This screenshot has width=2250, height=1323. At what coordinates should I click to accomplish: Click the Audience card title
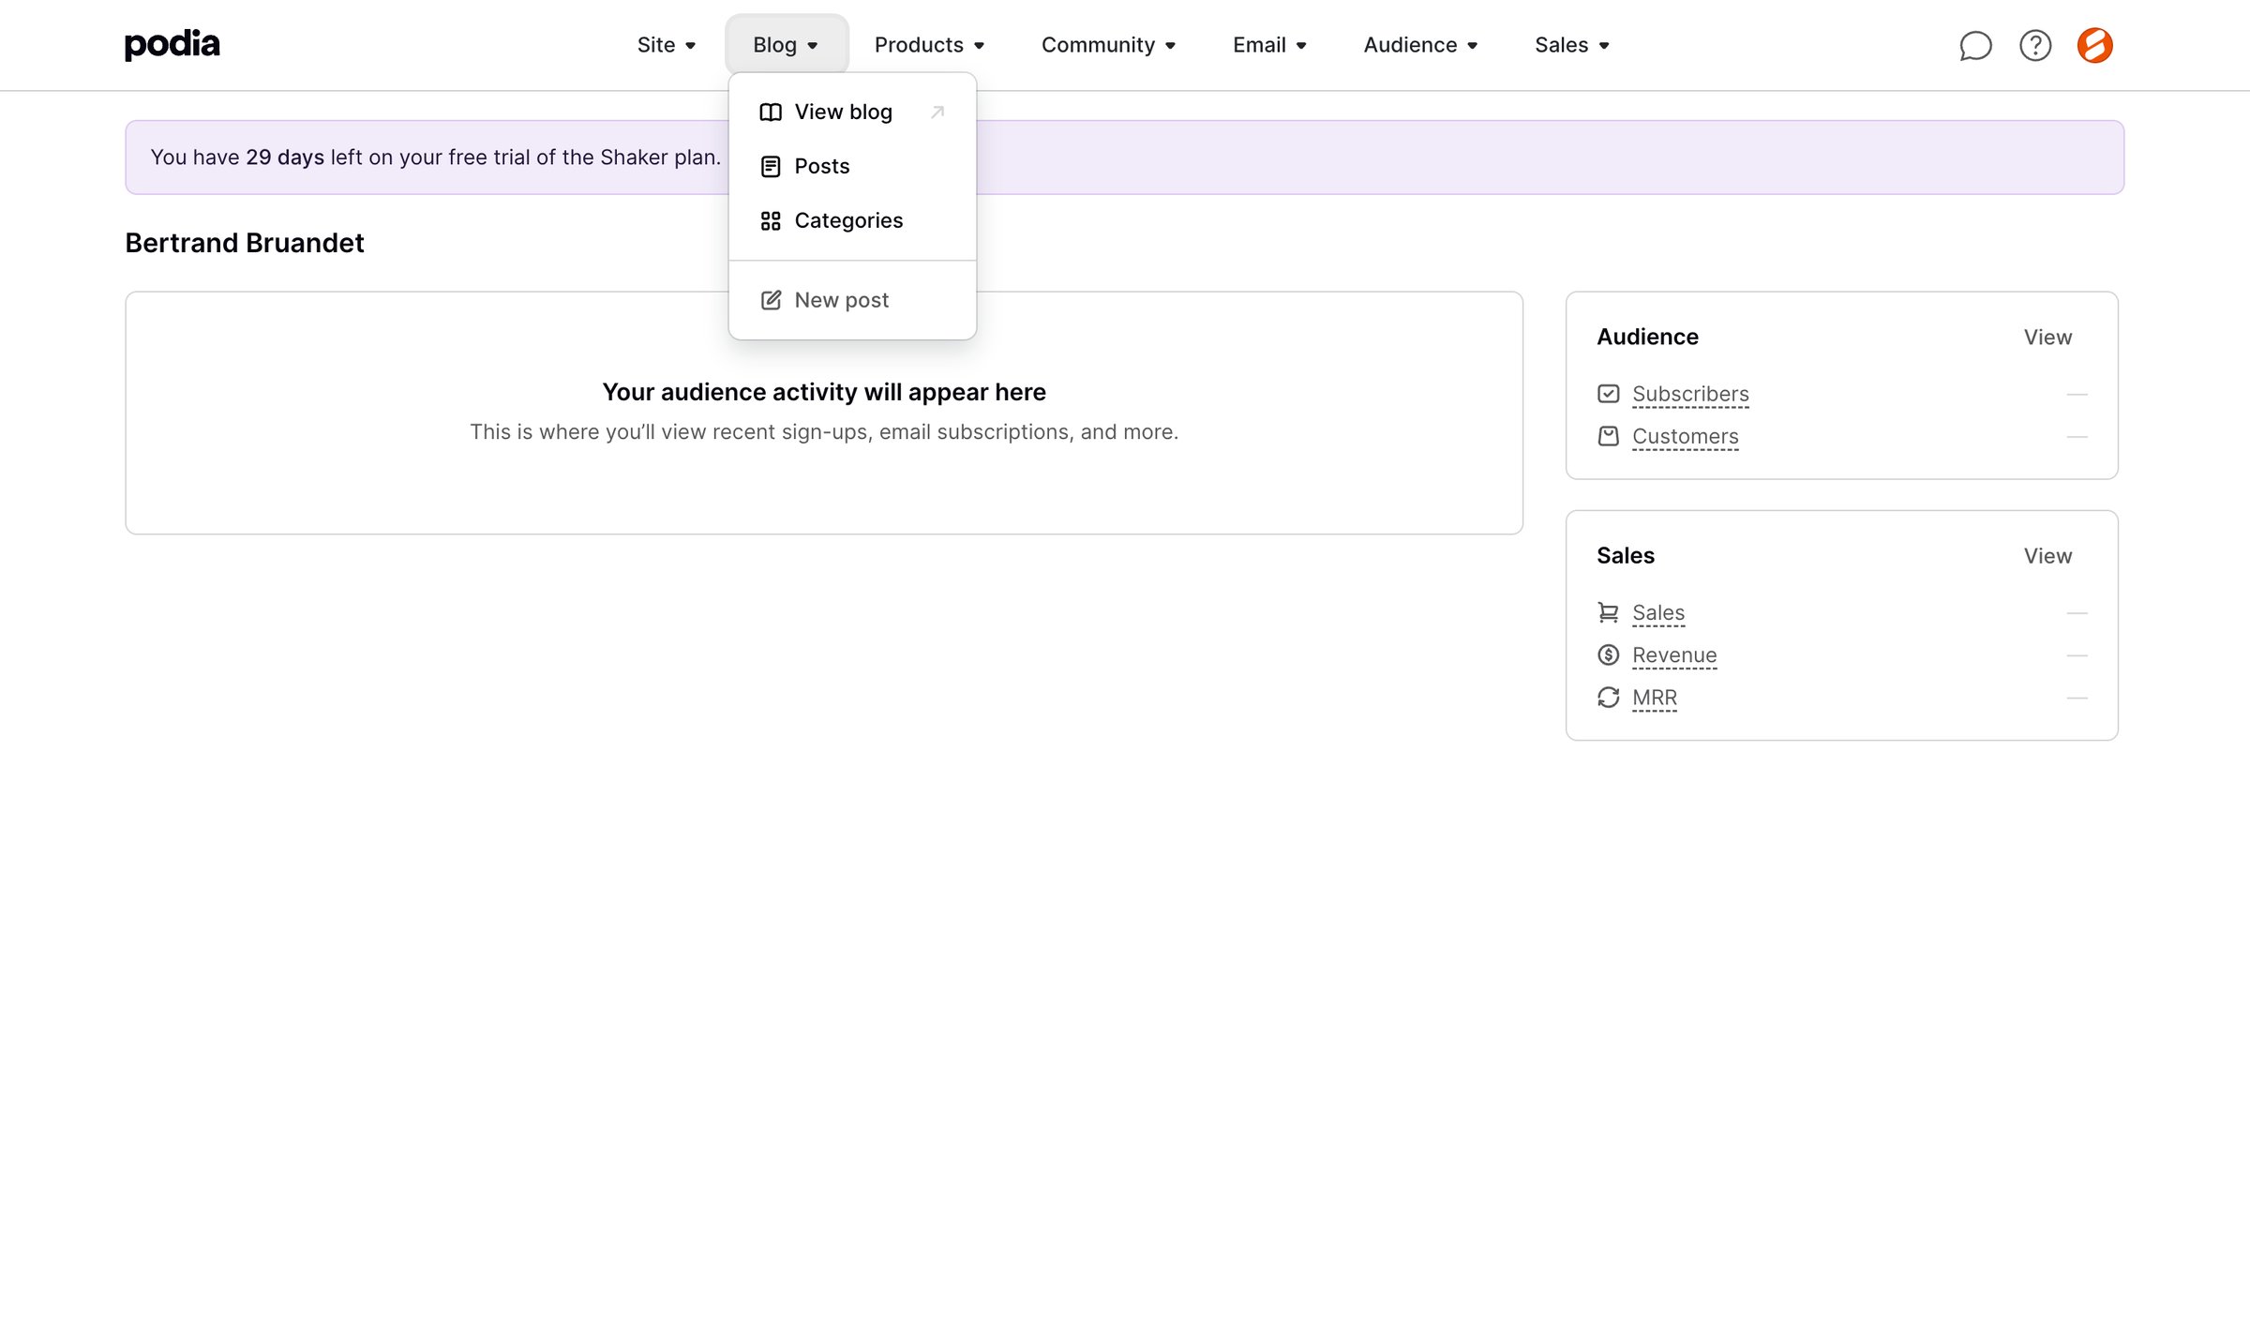click(x=1647, y=337)
